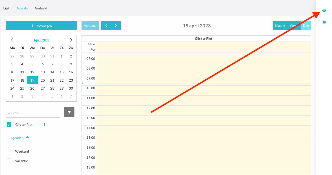Open the Gedeeld tab
Viewport: 332px width, 175px height.
41,8
